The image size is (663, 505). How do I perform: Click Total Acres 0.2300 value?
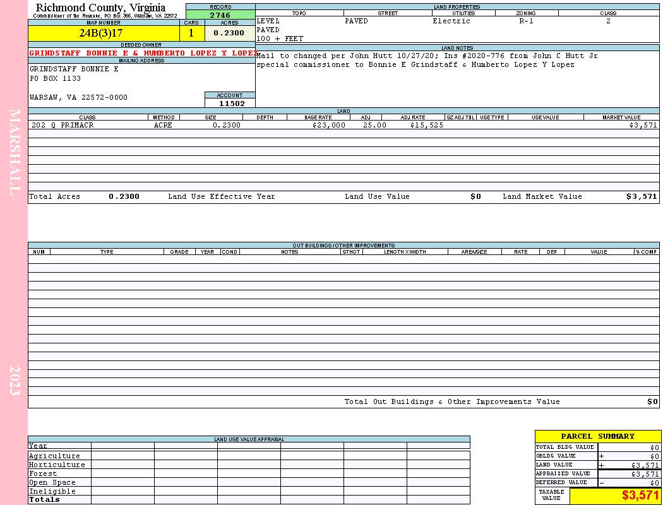(124, 196)
